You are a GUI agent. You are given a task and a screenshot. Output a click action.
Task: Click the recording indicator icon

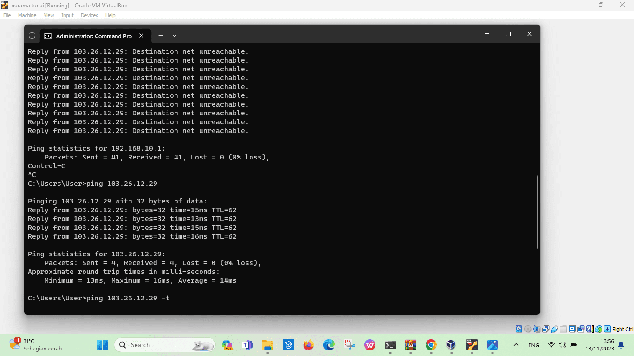581,329
